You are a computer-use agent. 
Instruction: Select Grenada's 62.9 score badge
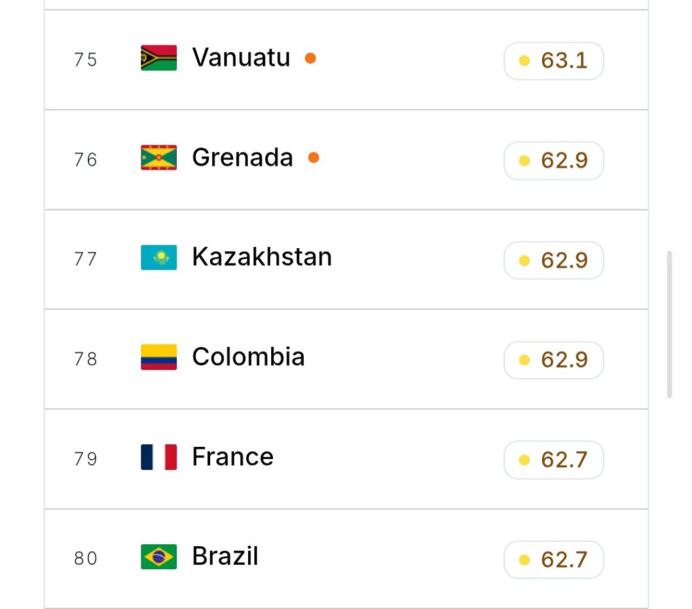click(x=553, y=161)
